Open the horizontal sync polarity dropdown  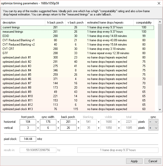[153, 122]
